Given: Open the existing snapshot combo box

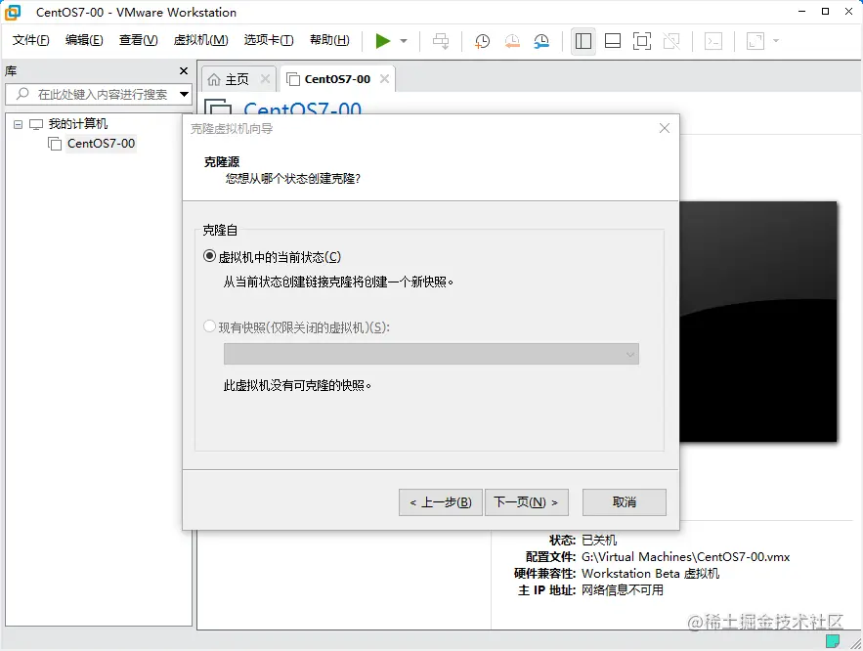Looking at the screenshot, I should [x=431, y=354].
